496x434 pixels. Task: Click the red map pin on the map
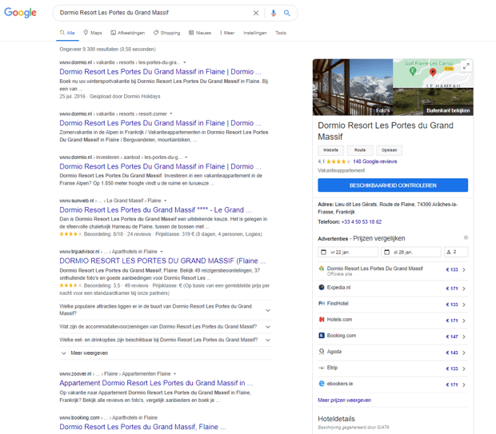click(x=433, y=73)
